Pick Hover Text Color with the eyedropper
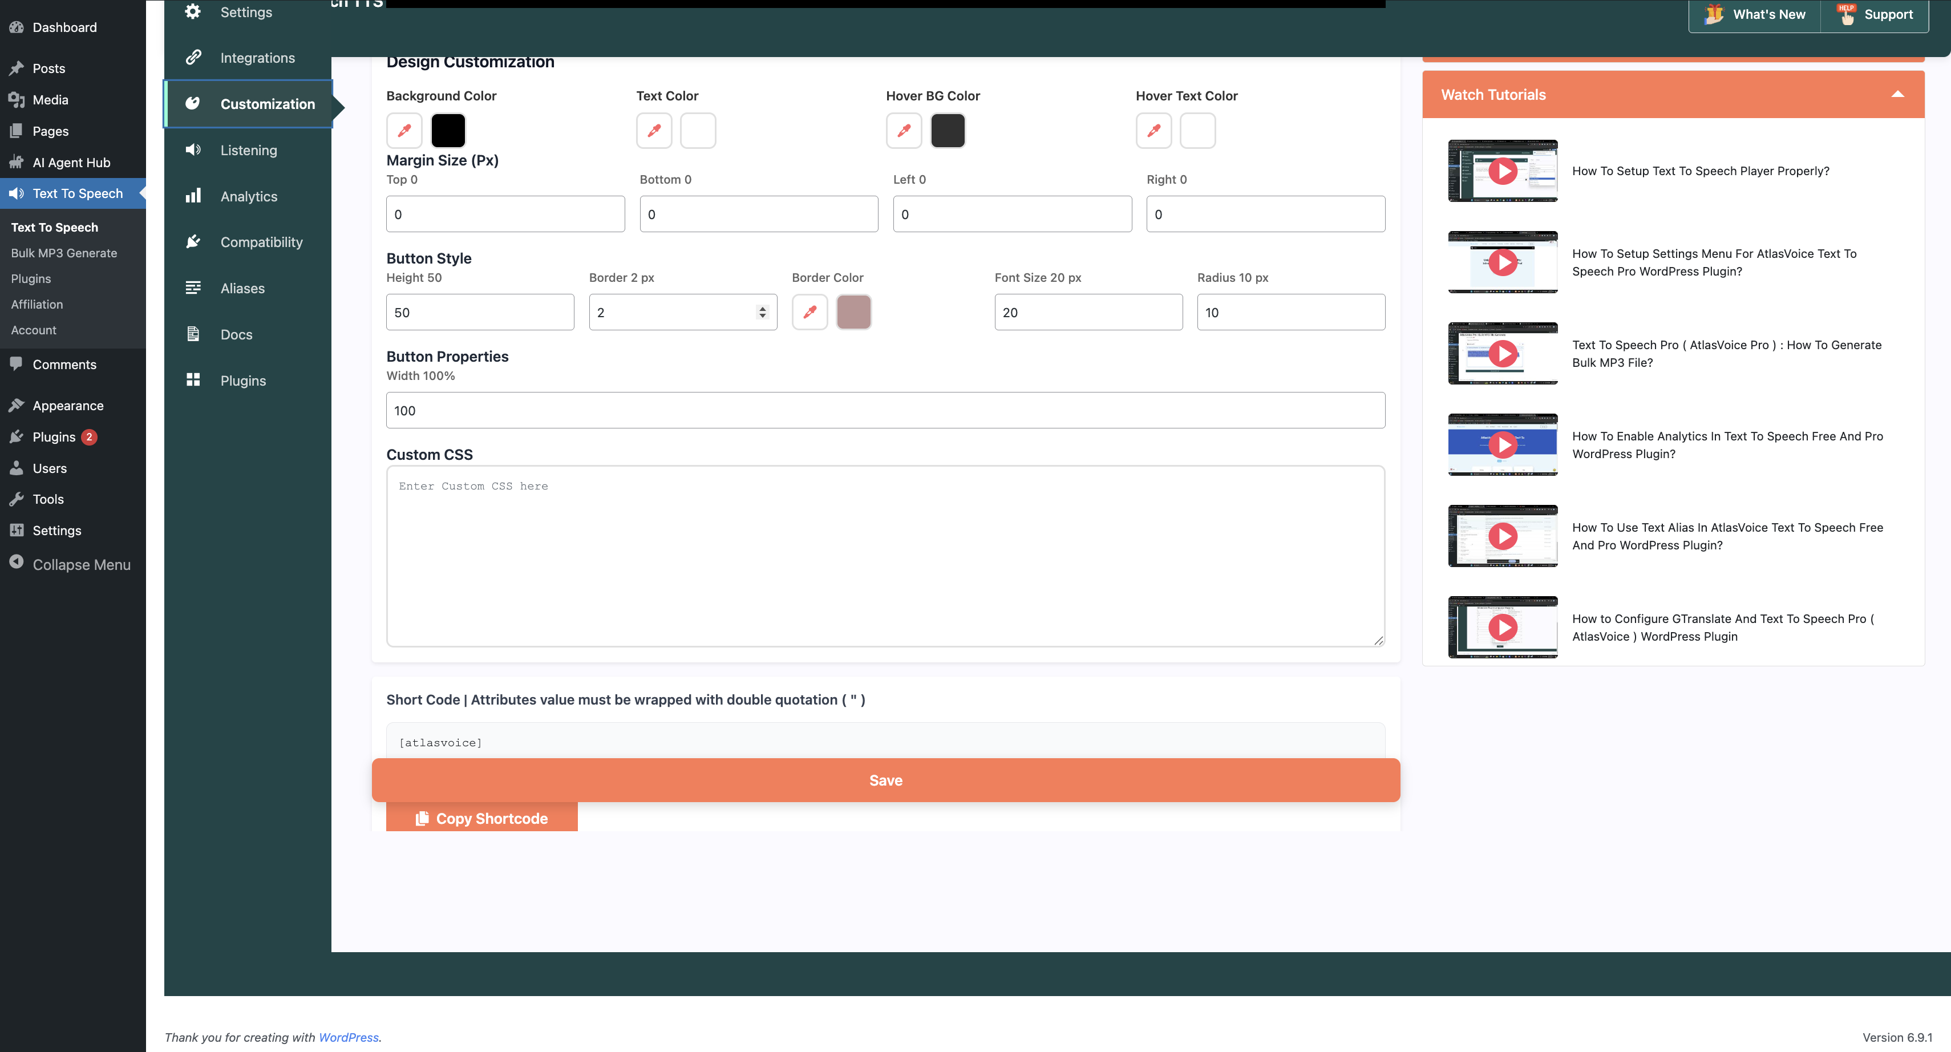This screenshot has height=1052, width=1951. point(1153,130)
